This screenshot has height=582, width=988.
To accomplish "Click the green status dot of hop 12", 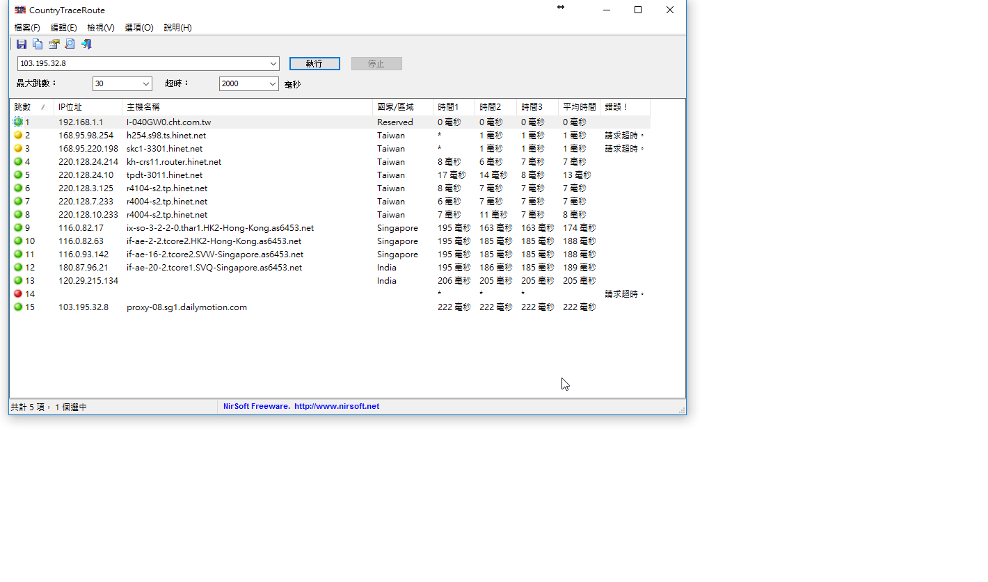I will 18,268.
